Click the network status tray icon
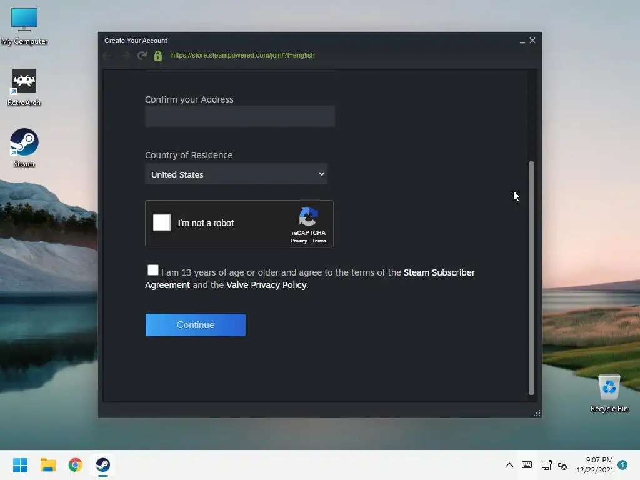Screen dimensions: 640x480 click(x=546, y=465)
